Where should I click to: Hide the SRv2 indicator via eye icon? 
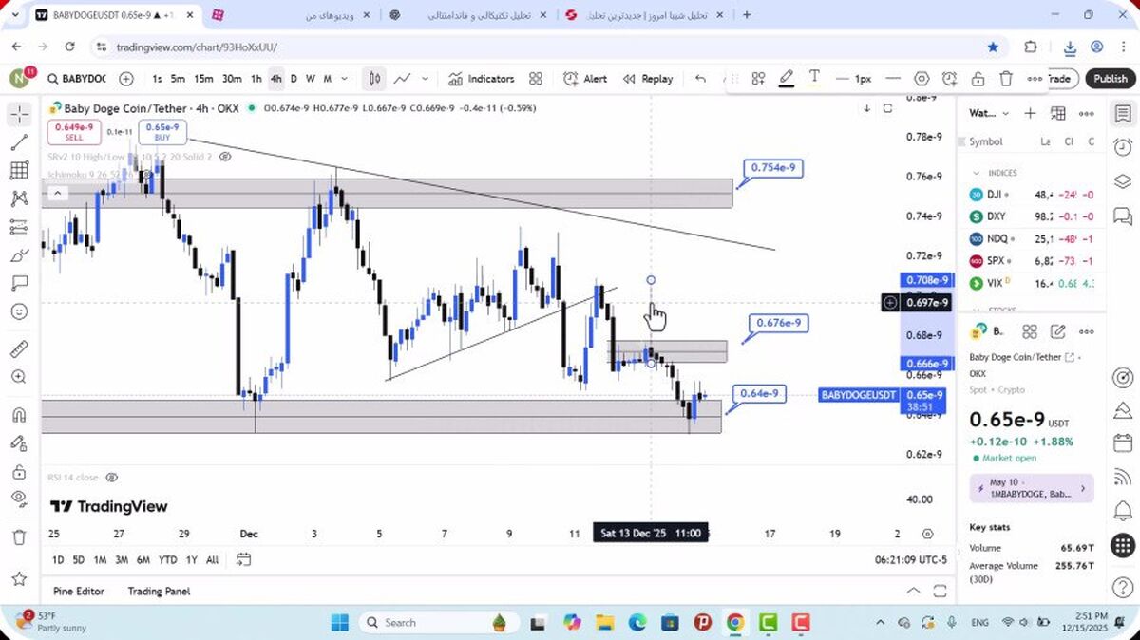click(225, 157)
